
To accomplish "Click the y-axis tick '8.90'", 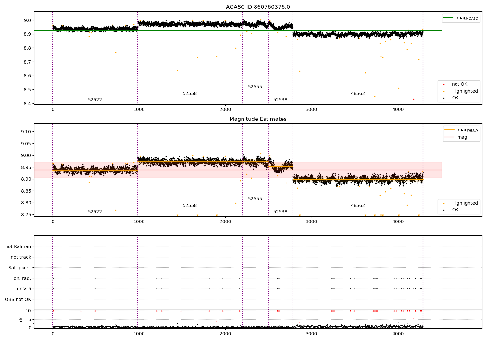I will click(x=26, y=179).
